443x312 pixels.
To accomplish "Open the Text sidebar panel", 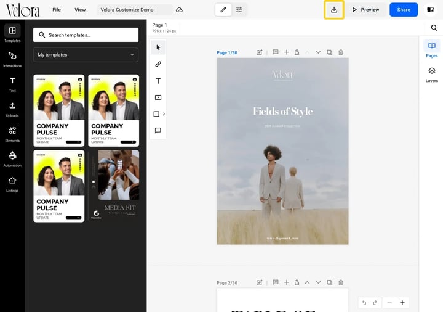I will pyautogui.click(x=12, y=84).
